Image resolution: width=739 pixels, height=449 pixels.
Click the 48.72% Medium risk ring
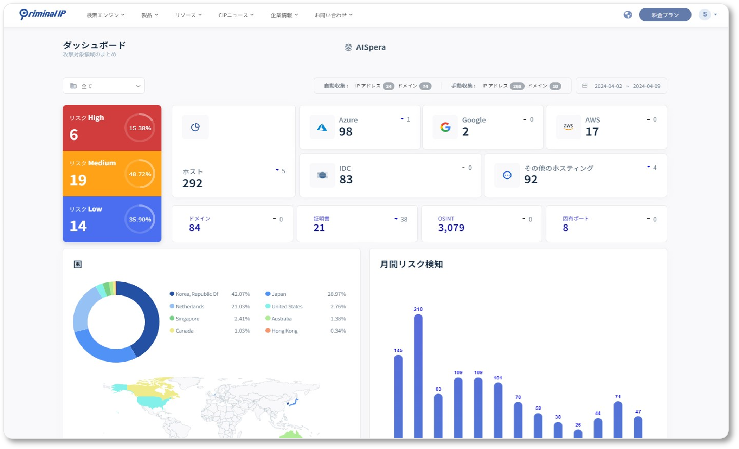coord(140,174)
